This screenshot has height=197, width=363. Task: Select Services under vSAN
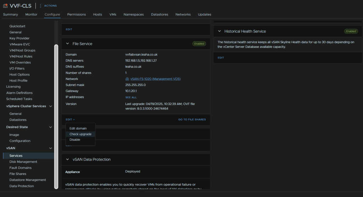pos(29,156)
